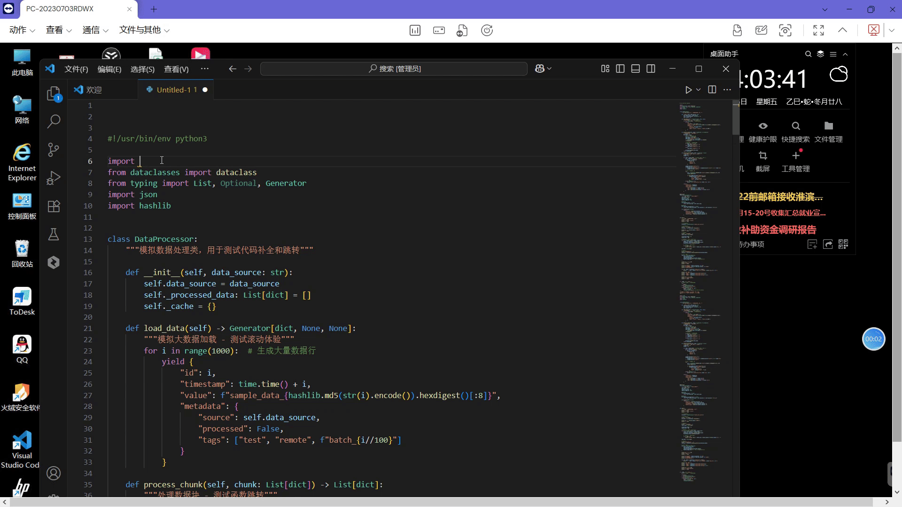The image size is (902, 507).
Task: Run the Python file with play button
Action: 688,90
